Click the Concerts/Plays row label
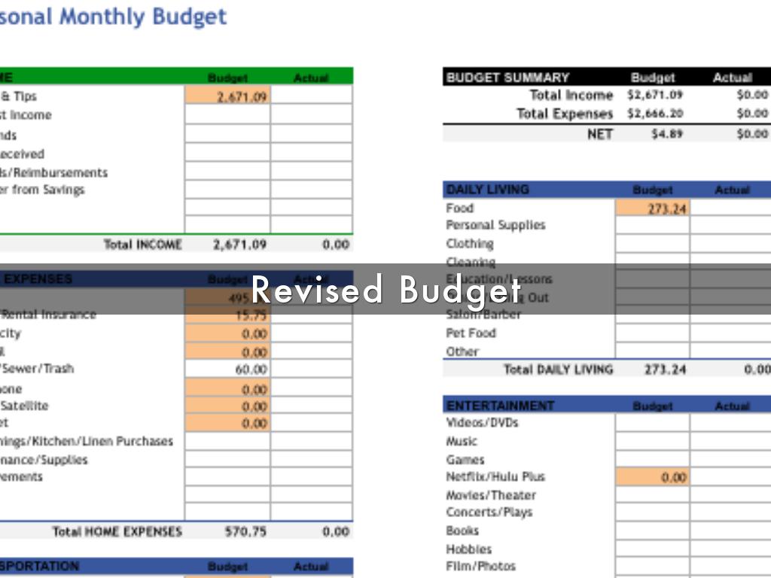This screenshot has width=771, height=578. 489,513
